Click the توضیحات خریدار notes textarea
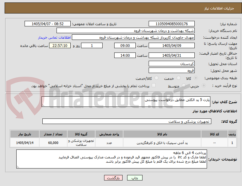 pyautogui.click(x=111, y=159)
